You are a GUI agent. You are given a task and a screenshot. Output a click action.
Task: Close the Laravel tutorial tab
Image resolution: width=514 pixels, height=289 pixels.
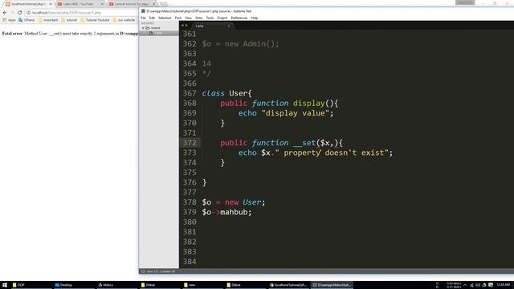coord(154,4)
